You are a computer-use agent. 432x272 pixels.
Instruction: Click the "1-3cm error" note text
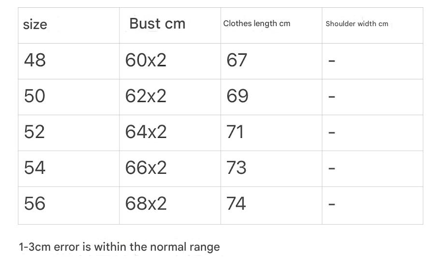pos(119,247)
